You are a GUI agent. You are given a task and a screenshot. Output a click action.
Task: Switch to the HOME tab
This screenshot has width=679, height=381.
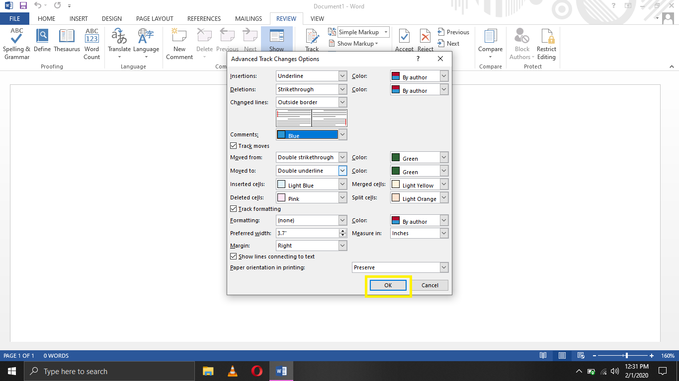click(46, 19)
